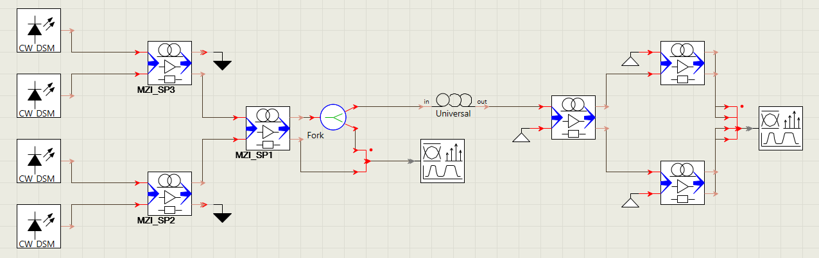
Task: Select the Fork splitter circle icon
Action: pyautogui.click(x=333, y=117)
